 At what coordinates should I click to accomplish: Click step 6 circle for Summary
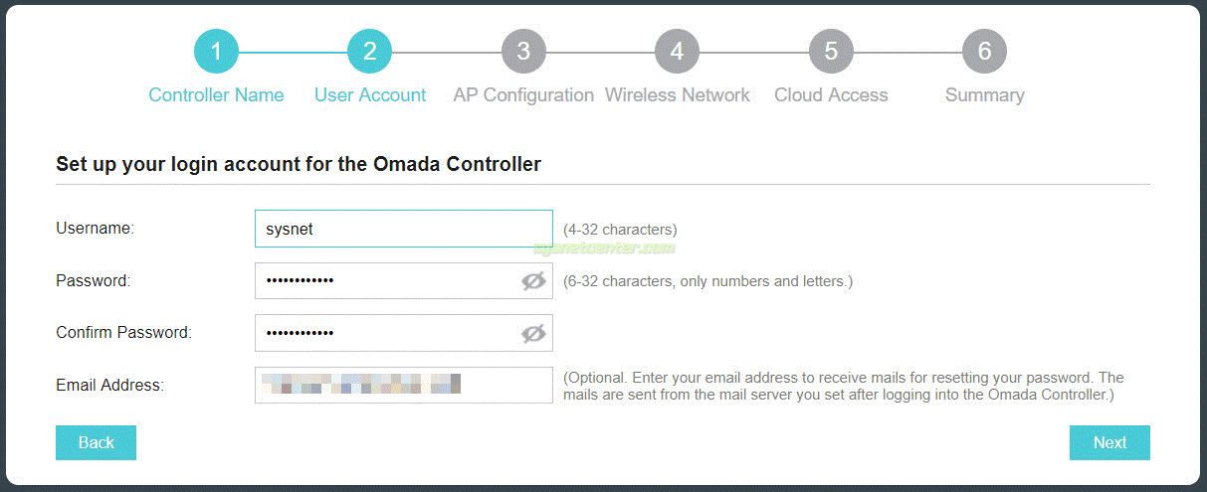pos(985,51)
